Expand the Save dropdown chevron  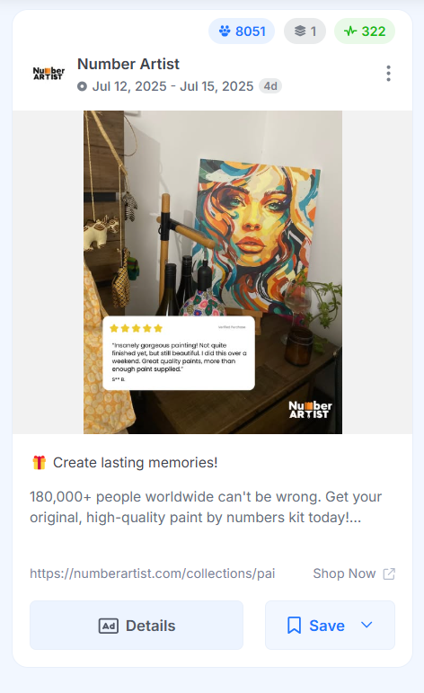pyautogui.click(x=367, y=625)
